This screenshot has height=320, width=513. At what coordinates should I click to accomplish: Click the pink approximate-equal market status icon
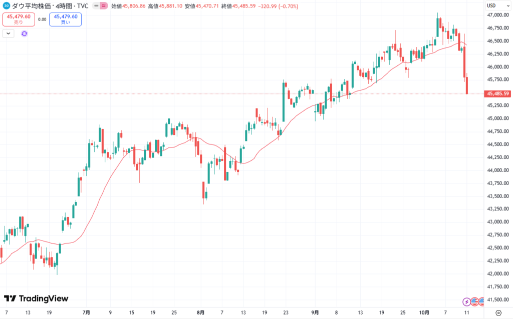[x=103, y=6]
